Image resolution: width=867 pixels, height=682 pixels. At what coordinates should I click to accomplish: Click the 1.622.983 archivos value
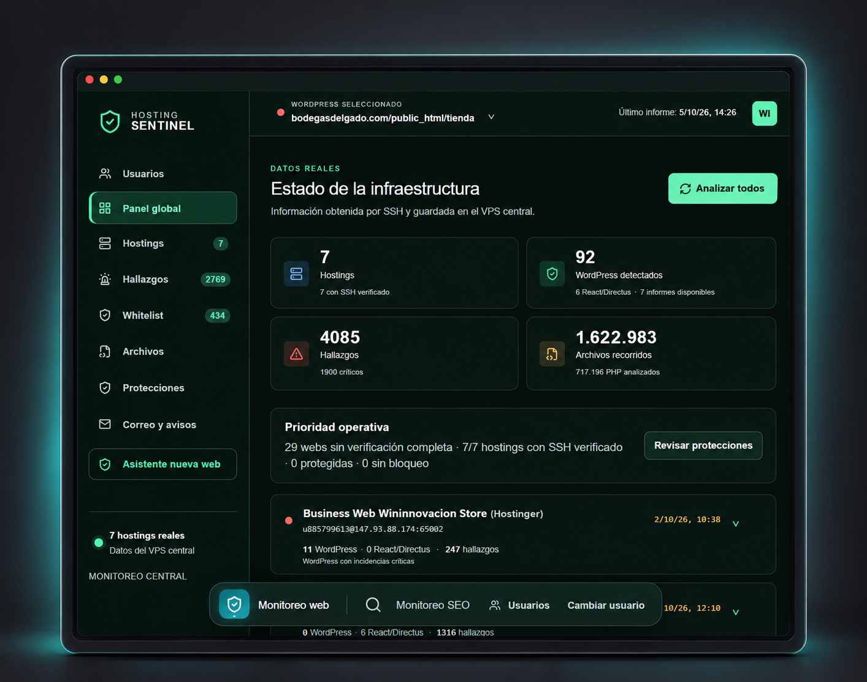616,337
